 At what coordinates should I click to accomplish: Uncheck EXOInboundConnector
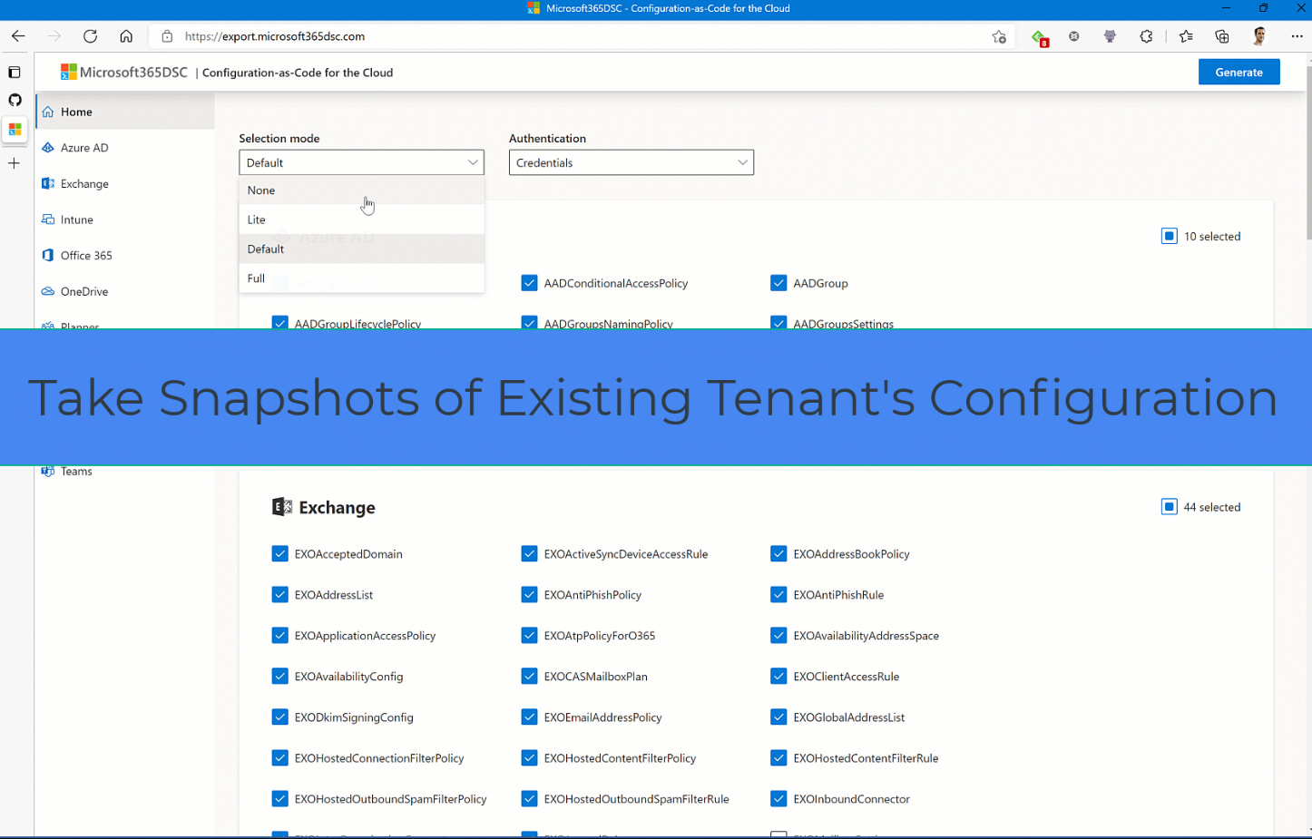[x=778, y=799]
